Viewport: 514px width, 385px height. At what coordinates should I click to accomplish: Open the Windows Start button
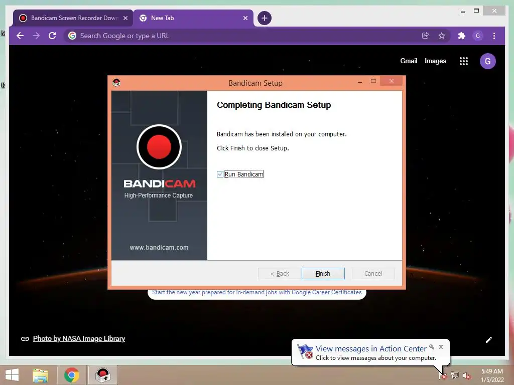tap(12, 375)
